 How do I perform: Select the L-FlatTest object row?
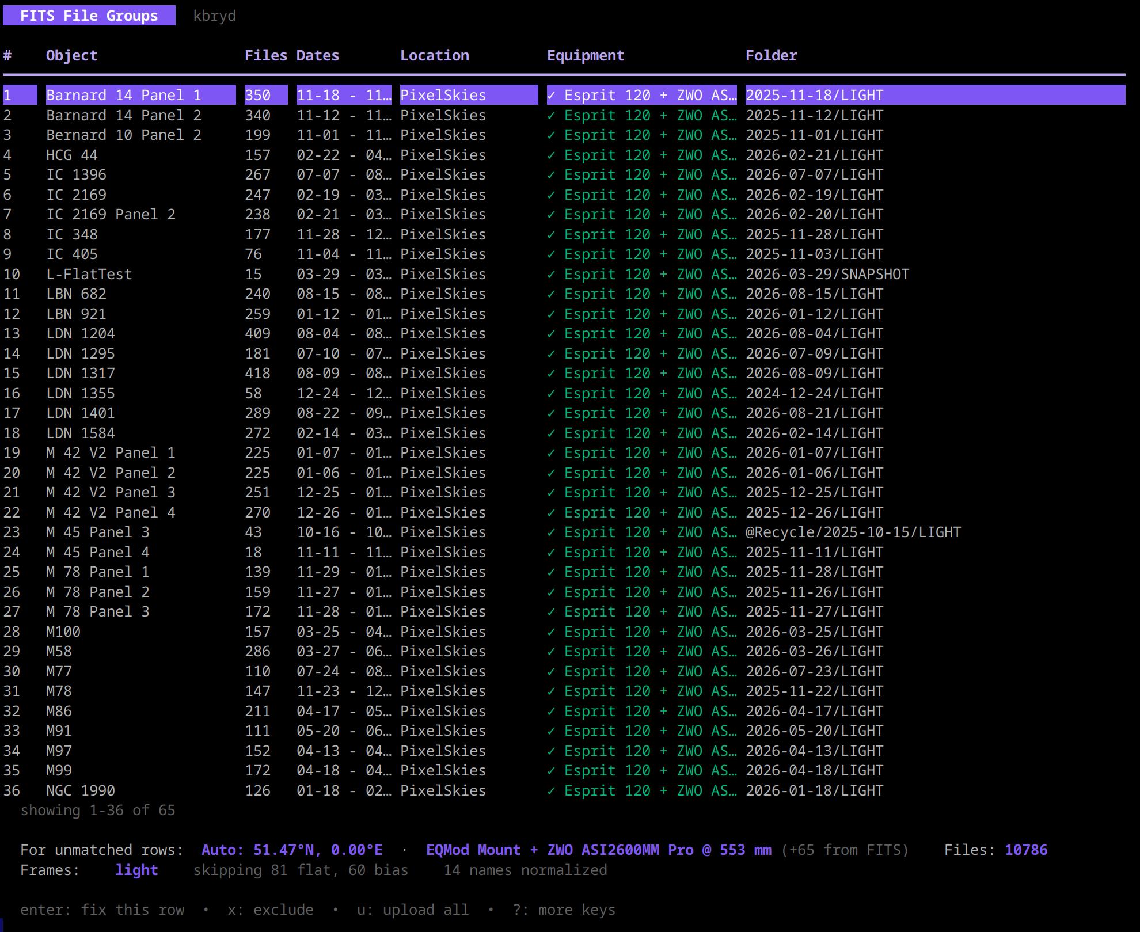(564, 274)
